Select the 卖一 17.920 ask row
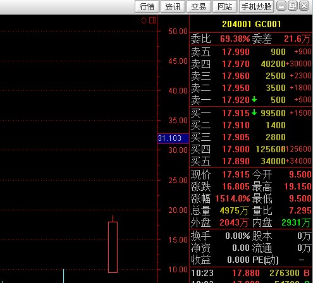The height and width of the screenshot is (283, 313). point(251,100)
